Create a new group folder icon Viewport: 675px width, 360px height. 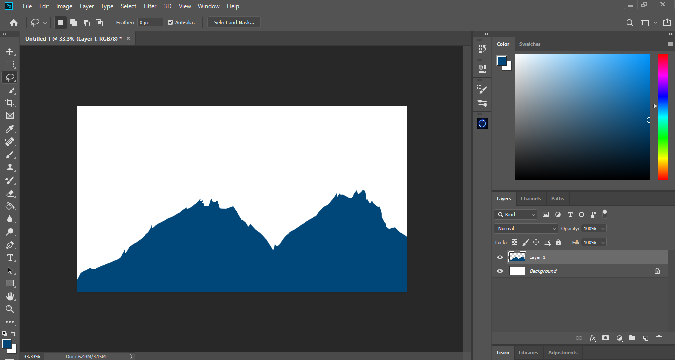pyautogui.click(x=632, y=338)
